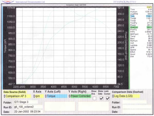The image size is (154, 116).
Task: Select the Effort row in data list
Action: pos(141,52)
